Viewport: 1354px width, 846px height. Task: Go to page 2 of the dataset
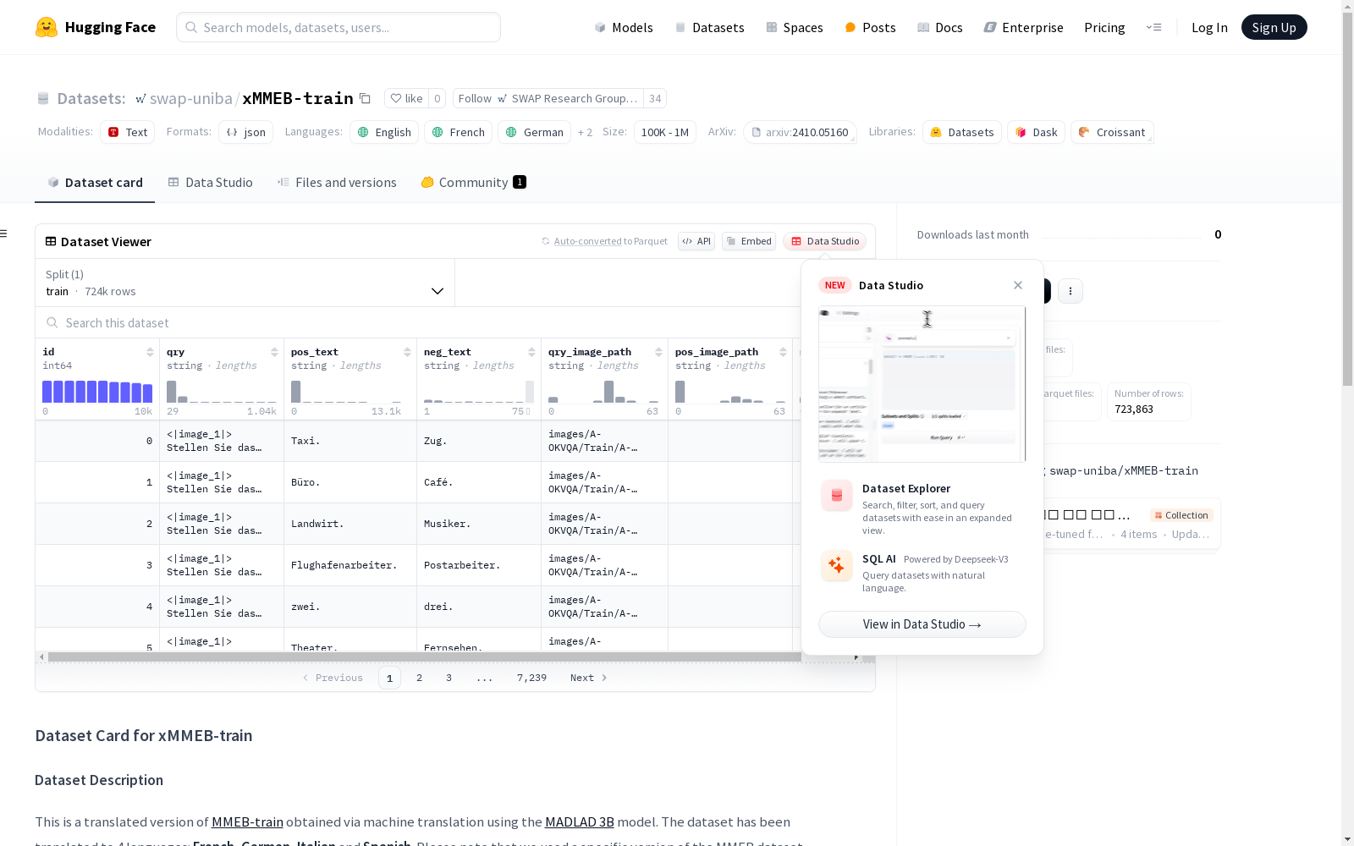click(419, 678)
